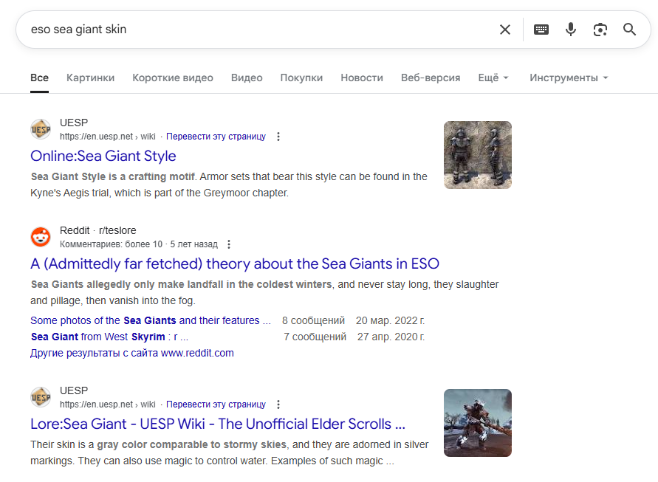The image size is (658, 482).
Task: Switch to the Веб-версия tab
Action: point(431,78)
